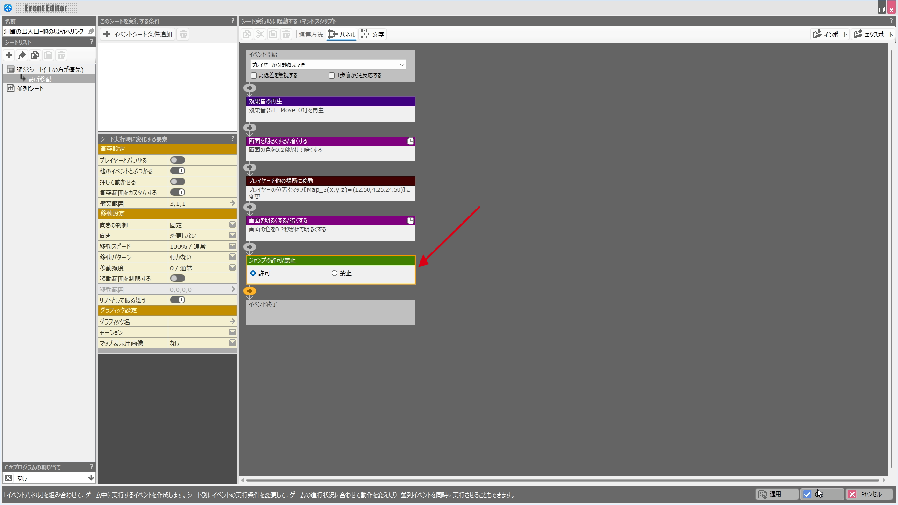This screenshot has height=505, width=898.
Task: Open help for sheet list panel
Action: coord(91,42)
